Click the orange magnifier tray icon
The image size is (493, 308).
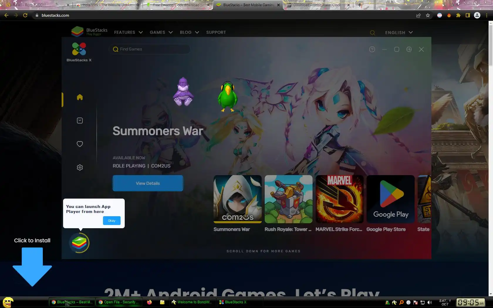coord(401,302)
